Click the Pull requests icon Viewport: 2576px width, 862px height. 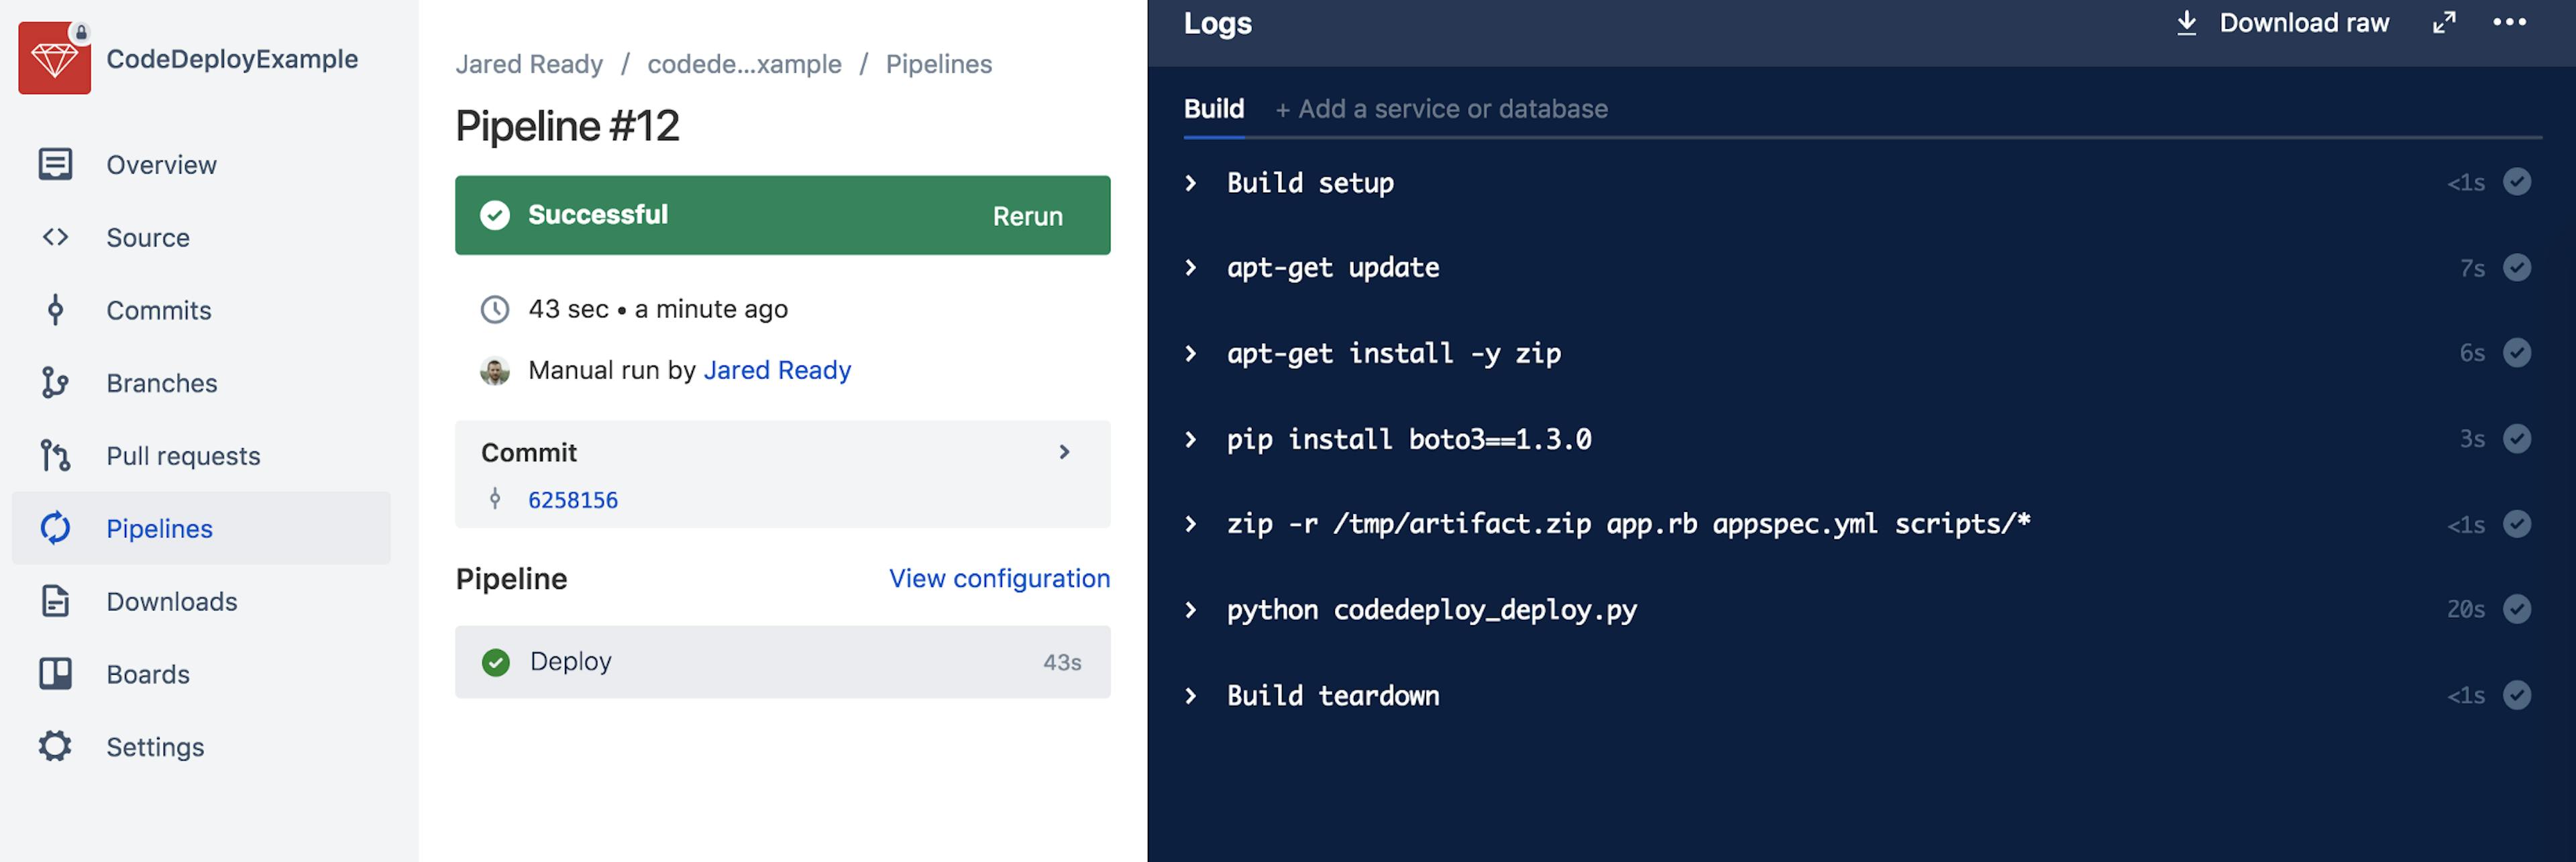point(55,456)
